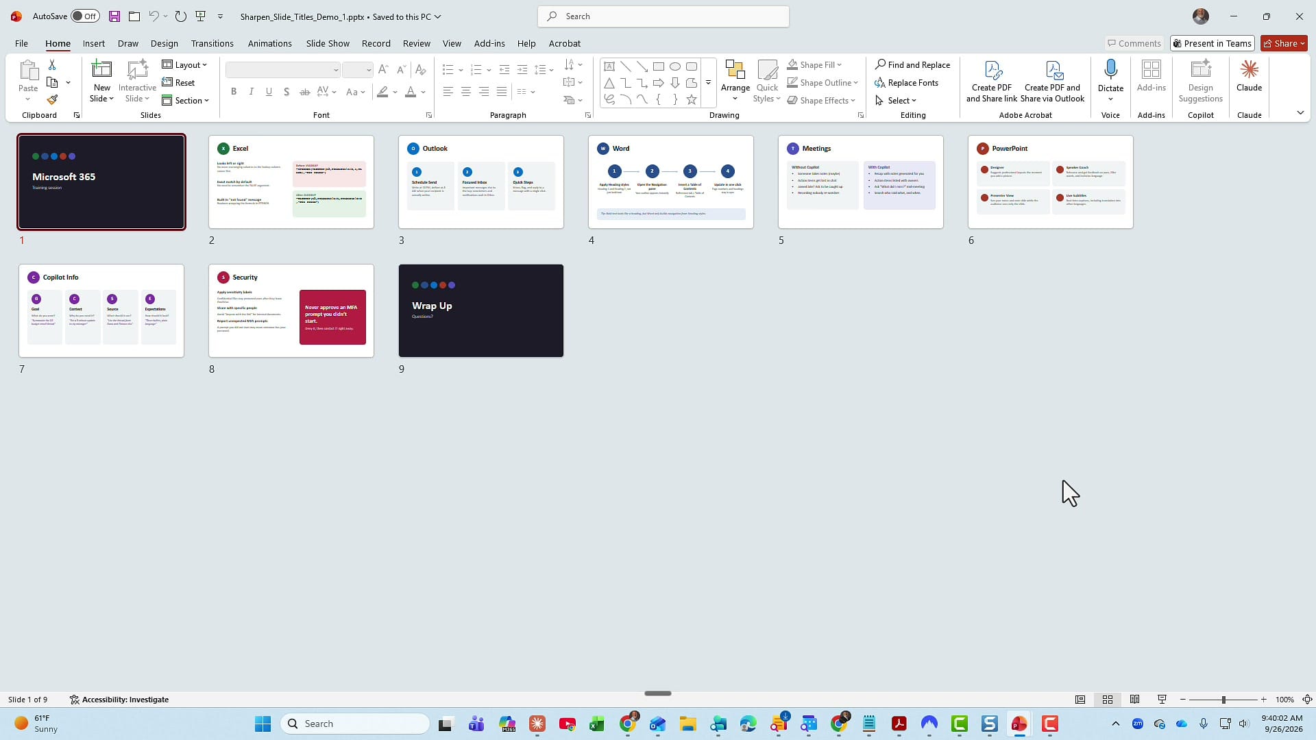Toggle Align Right paragraph setting
Viewport: 1316px width, 740px height.
click(x=484, y=92)
